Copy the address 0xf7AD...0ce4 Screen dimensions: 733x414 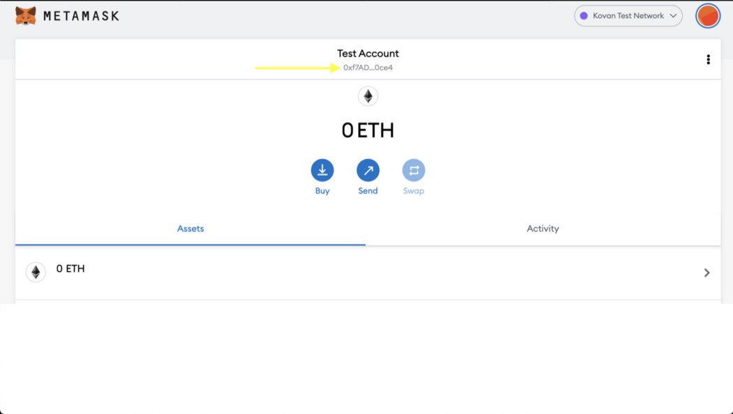coord(368,68)
